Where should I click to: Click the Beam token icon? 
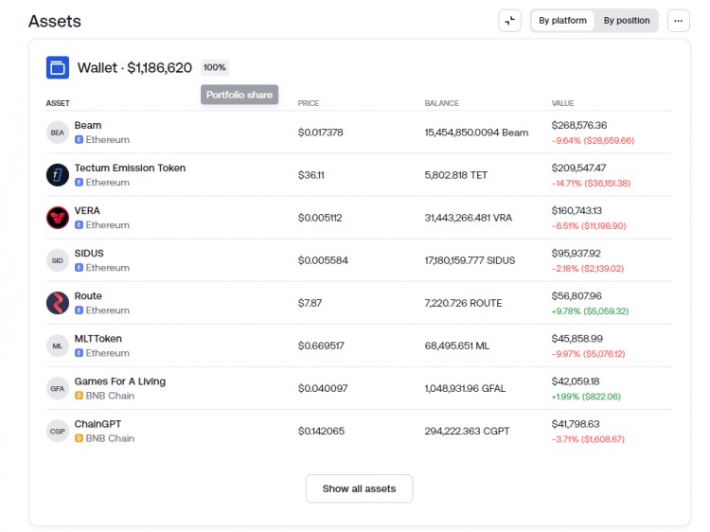coord(58,133)
